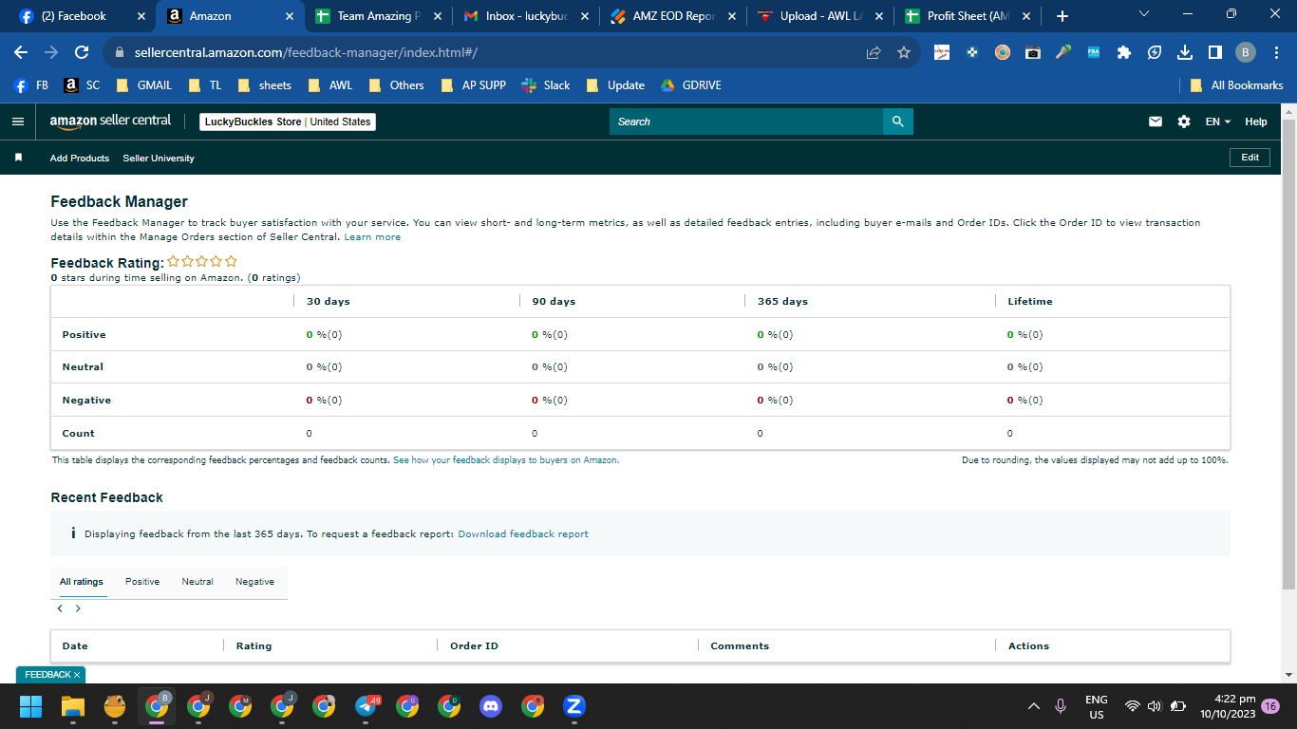Open File Explorer from the taskbar
The height and width of the screenshot is (729, 1297).
point(73,706)
